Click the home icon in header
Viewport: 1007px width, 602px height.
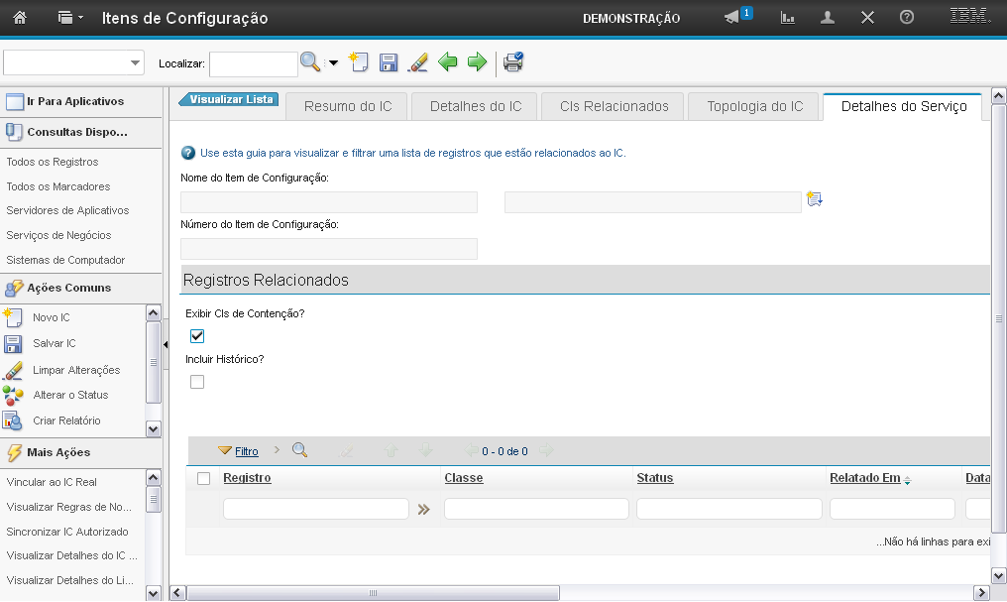coord(20,17)
